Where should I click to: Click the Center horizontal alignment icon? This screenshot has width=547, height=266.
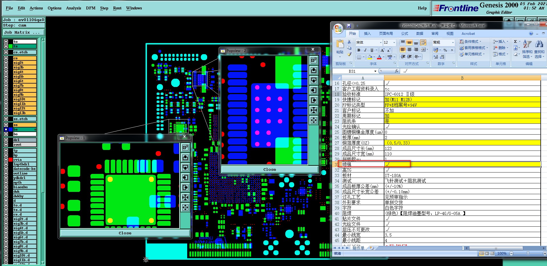coord(409,50)
